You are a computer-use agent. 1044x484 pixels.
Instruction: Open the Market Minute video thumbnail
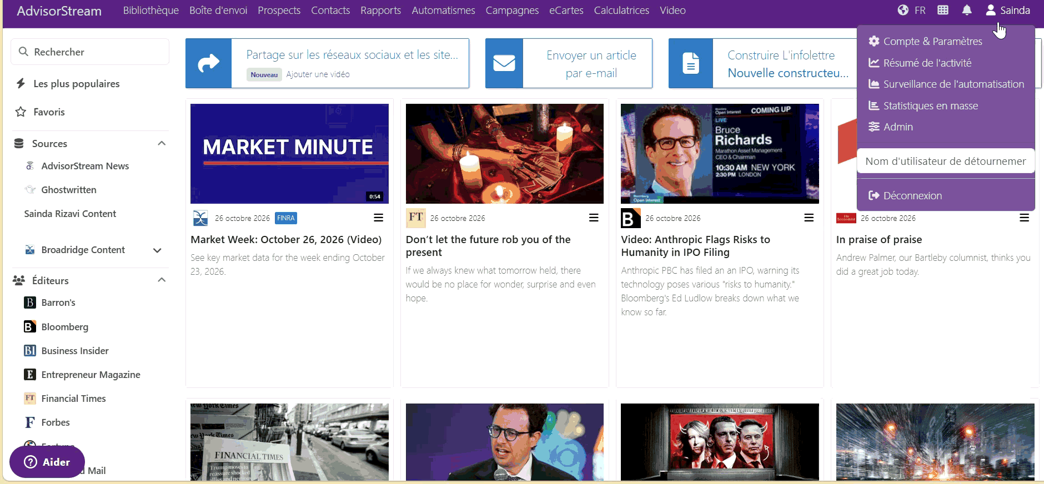tap(289, 154)
